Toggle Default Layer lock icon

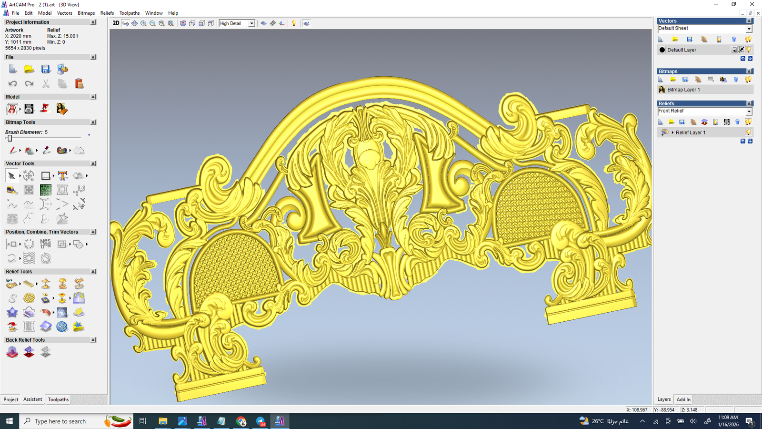pos(734,50)
